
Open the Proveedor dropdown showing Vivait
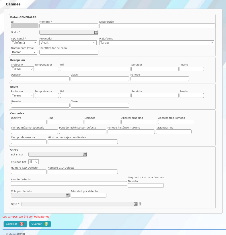68,43
